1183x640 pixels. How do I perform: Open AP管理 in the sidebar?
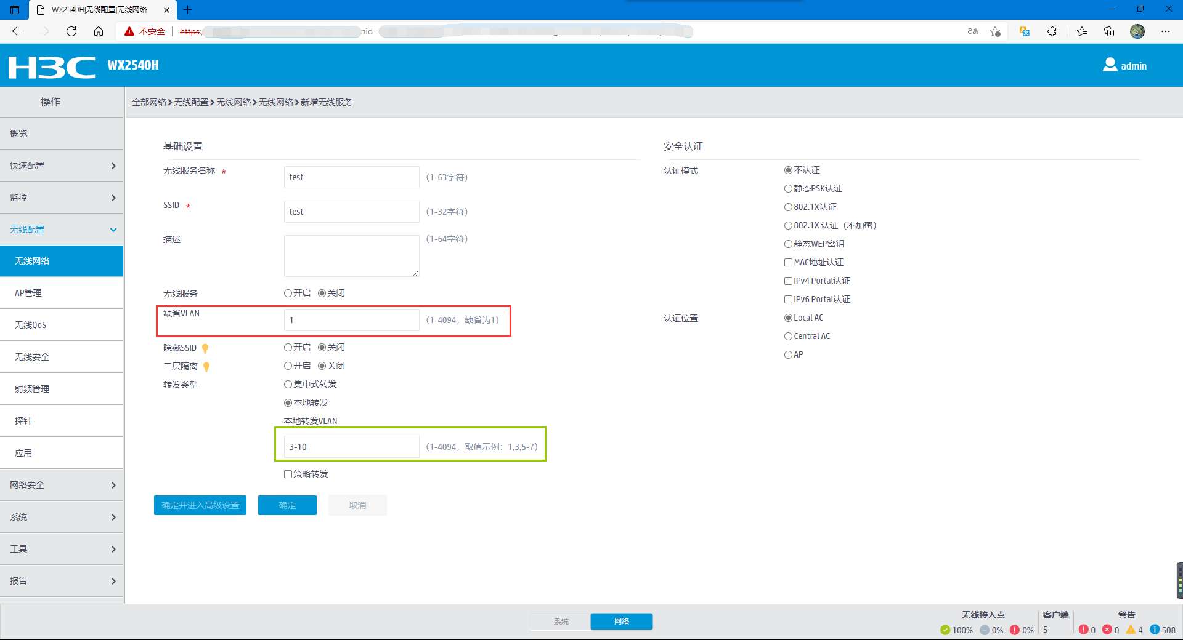(62, 293)
